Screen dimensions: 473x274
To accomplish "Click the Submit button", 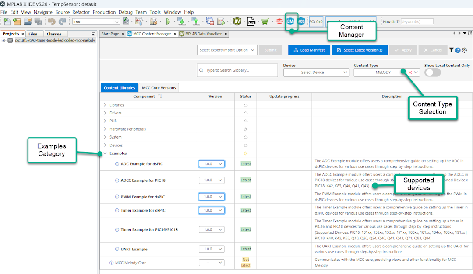I will pyautogui.click(x=270, y=50).
